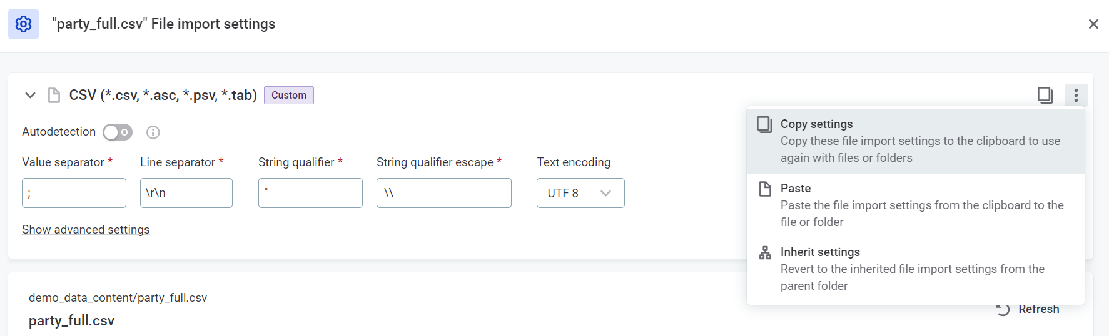Collapse the CSV settings section chevron
Screen dimensions: 1109x336
tap(30, 95)
